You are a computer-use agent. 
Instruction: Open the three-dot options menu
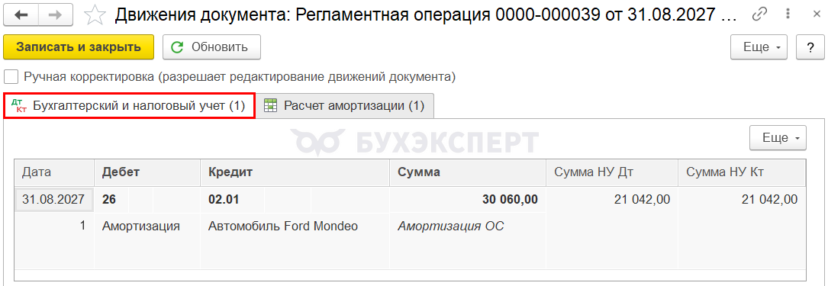click(x=788, y=14)
